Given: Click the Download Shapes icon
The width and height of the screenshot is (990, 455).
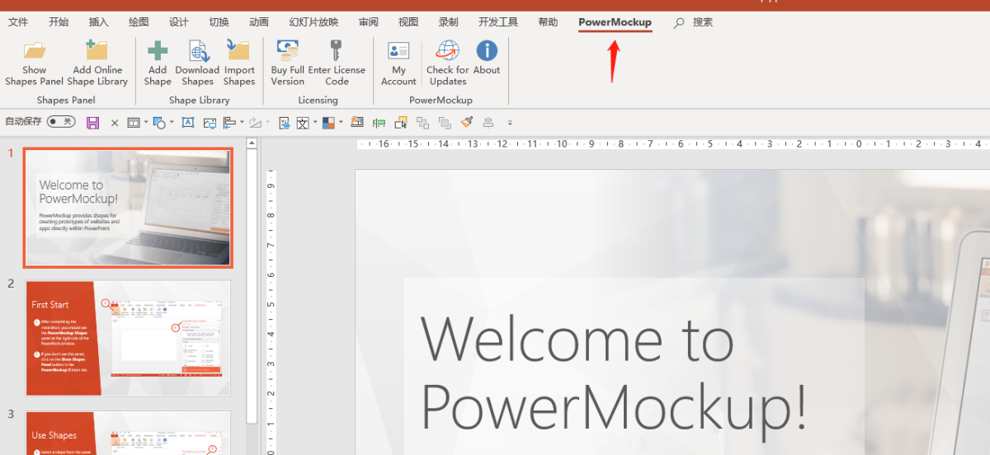Looking at the screenshot, I should [x=198, y=51].
